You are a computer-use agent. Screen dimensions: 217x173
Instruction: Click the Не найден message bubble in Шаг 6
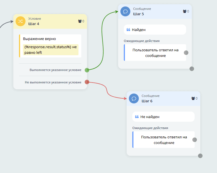point(163,117)
